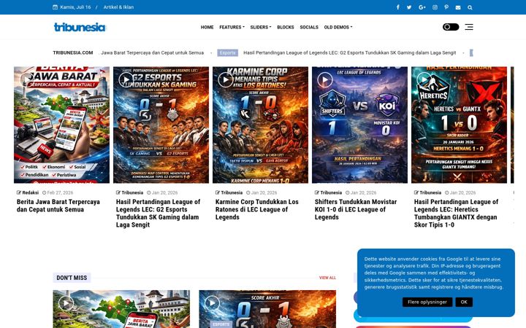Open article Berita Jawa Barat Terpercaya dan Cepat
The image size is (526, 328).
click(58, 206)
